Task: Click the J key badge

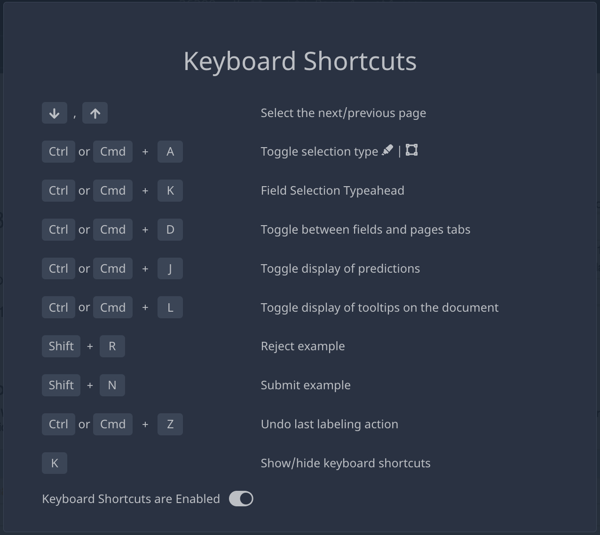Action: point(170,268)
